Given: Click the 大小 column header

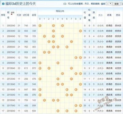Looking at the screenshot, I should click(x=100, y=15).
